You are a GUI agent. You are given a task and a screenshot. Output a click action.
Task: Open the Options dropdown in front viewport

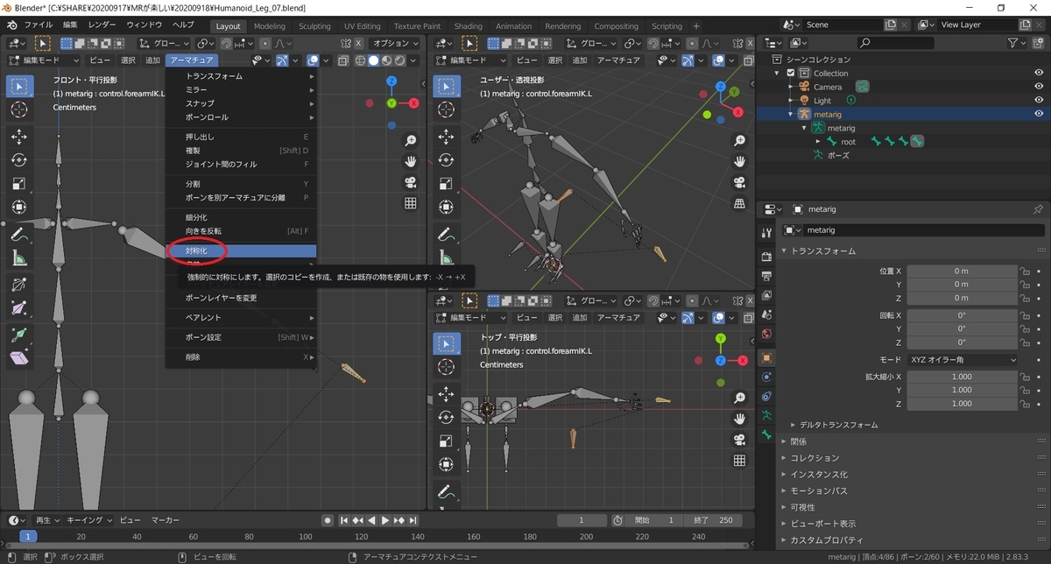[394, 43]
